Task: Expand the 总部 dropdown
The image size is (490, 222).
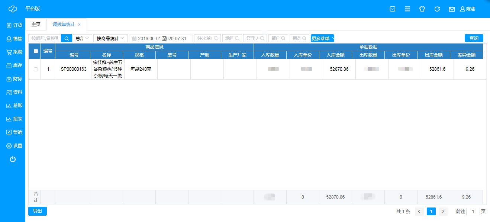Action: pos(82,38)
